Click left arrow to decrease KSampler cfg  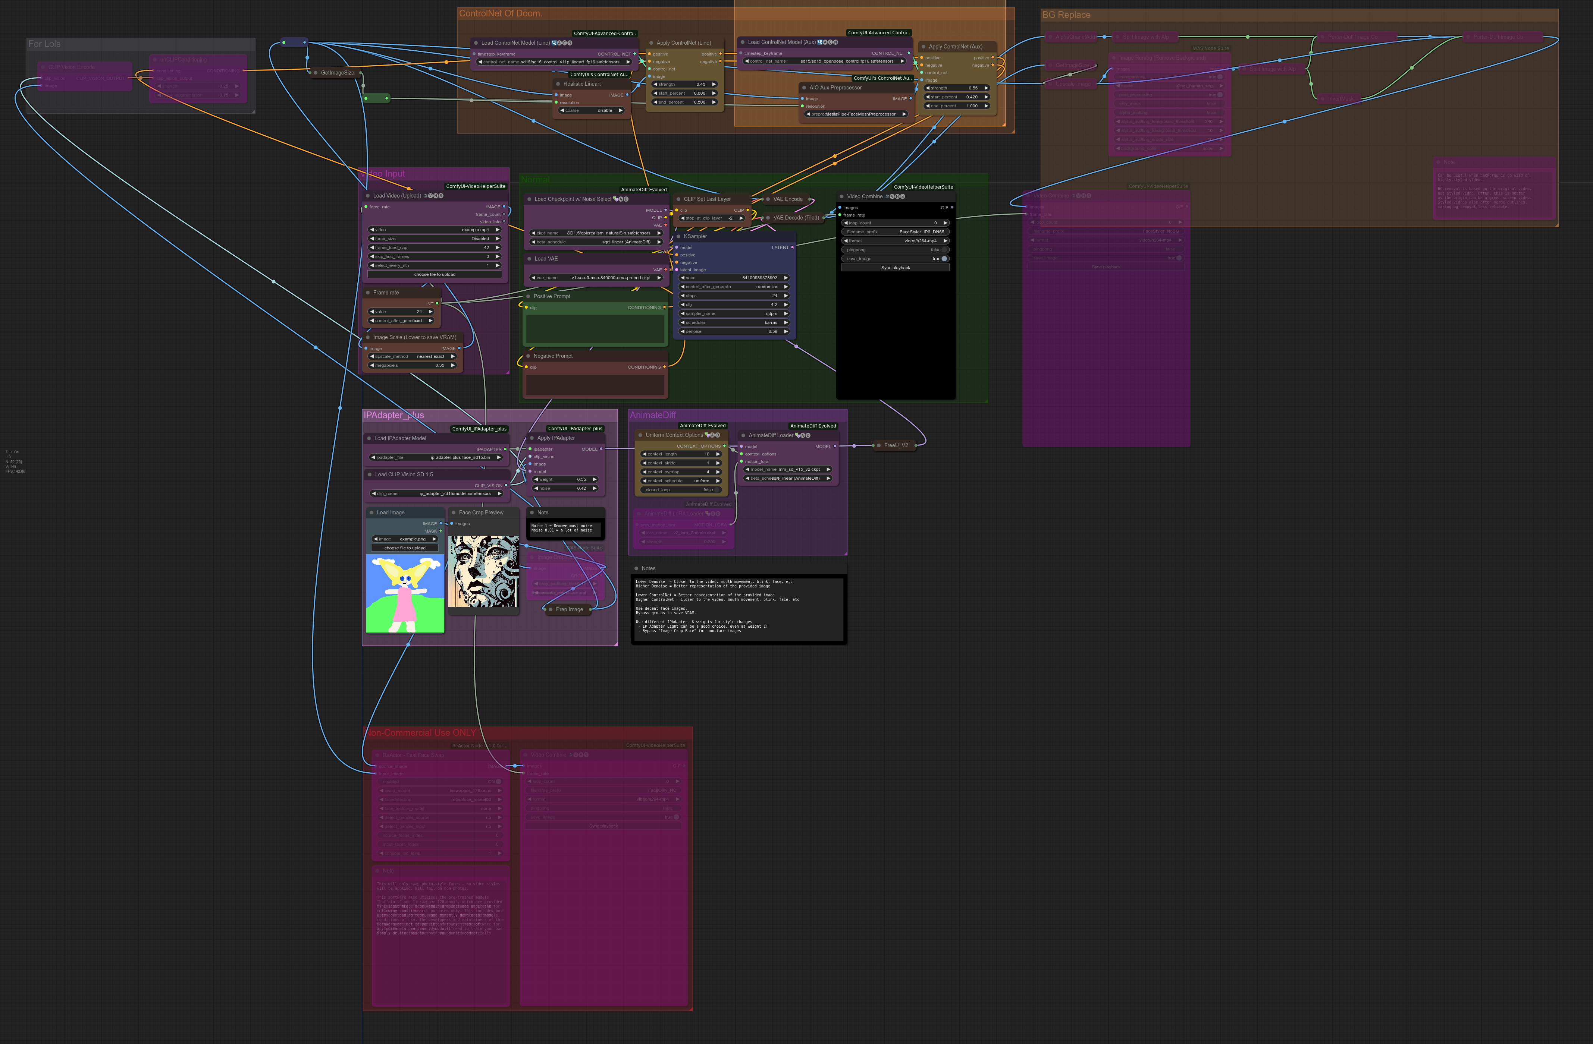coord(682,304)
